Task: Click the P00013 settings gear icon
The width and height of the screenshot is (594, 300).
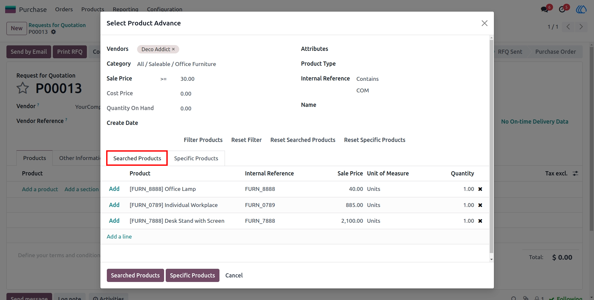Action: [x=53, y=32]
